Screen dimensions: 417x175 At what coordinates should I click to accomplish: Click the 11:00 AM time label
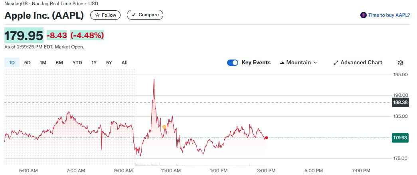(170, 171)
